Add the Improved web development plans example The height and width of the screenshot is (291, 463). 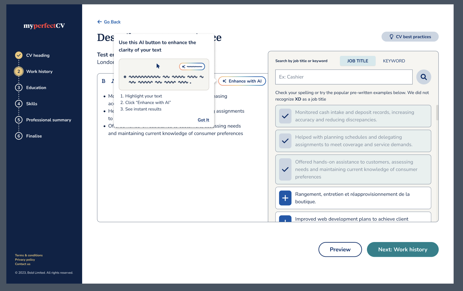tap(285, 219)
